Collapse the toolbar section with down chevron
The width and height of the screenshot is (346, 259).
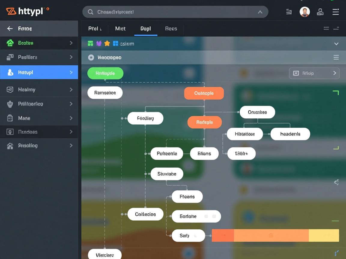click(x=336, y=44)
